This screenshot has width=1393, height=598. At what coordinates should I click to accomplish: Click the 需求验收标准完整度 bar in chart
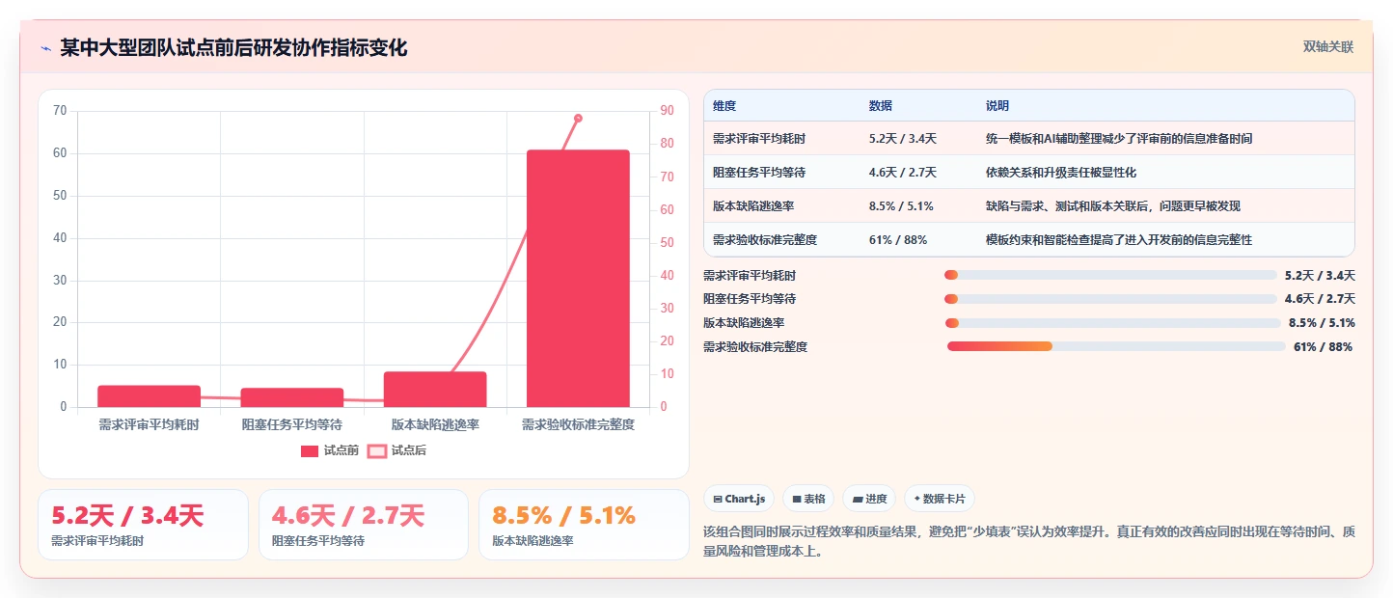click(578, 278)
